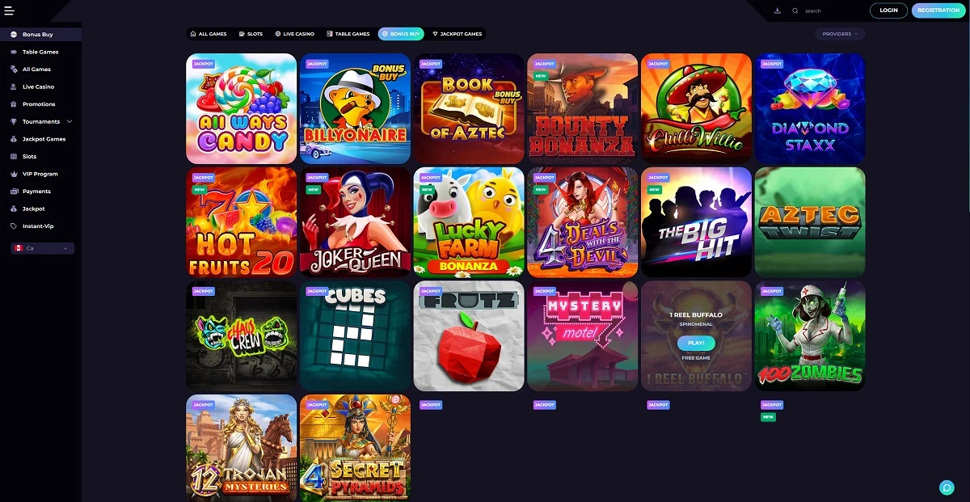Click the Login button
Image resolution: width=970 pixels, height=502 pixels.
tap(888, 11)
